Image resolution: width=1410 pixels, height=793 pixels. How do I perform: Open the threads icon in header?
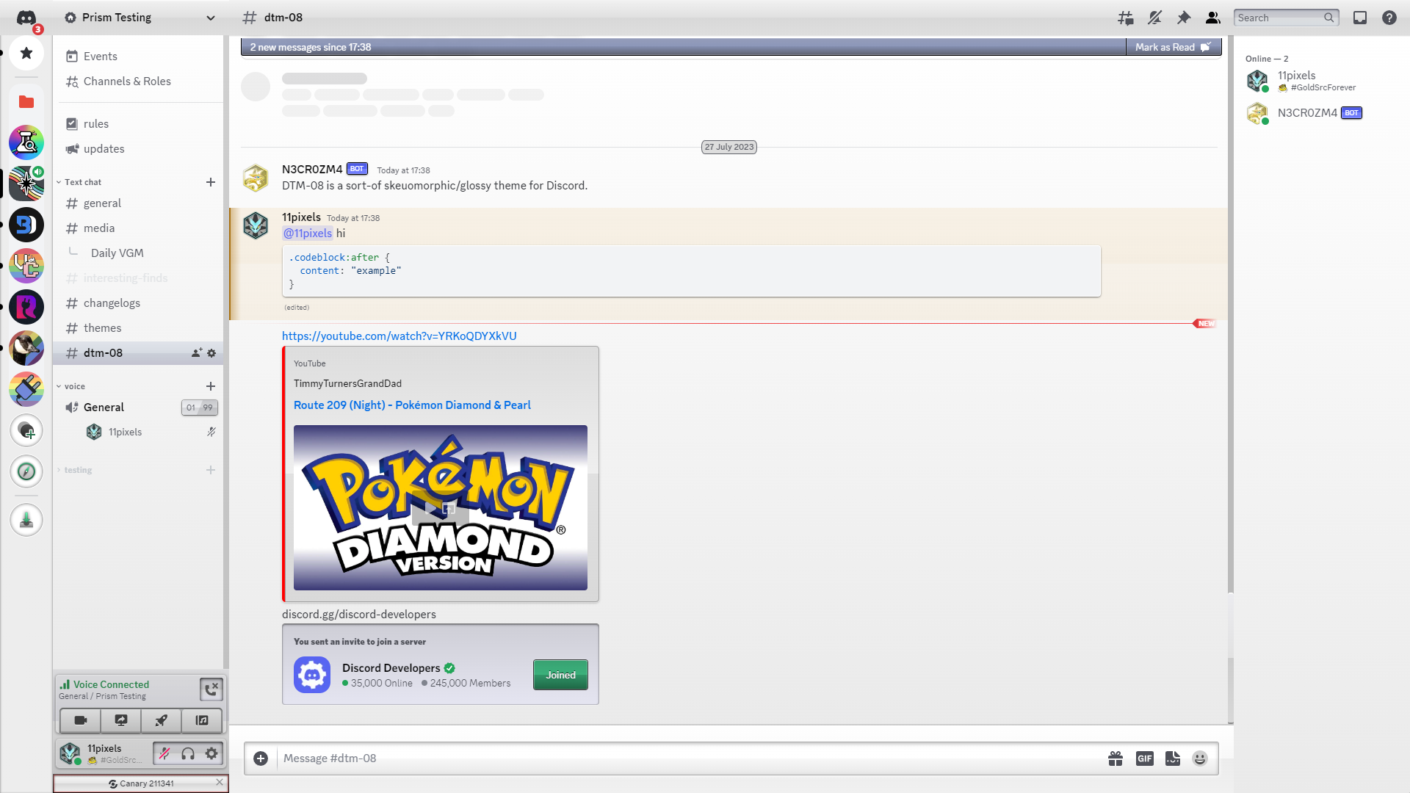coord(1125,18)
